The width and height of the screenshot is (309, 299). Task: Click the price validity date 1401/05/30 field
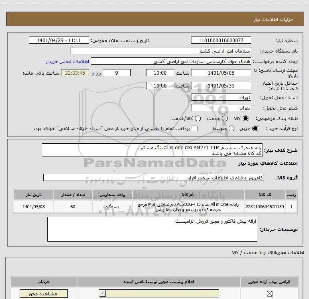pyautogui.click(x=221, y=85)
